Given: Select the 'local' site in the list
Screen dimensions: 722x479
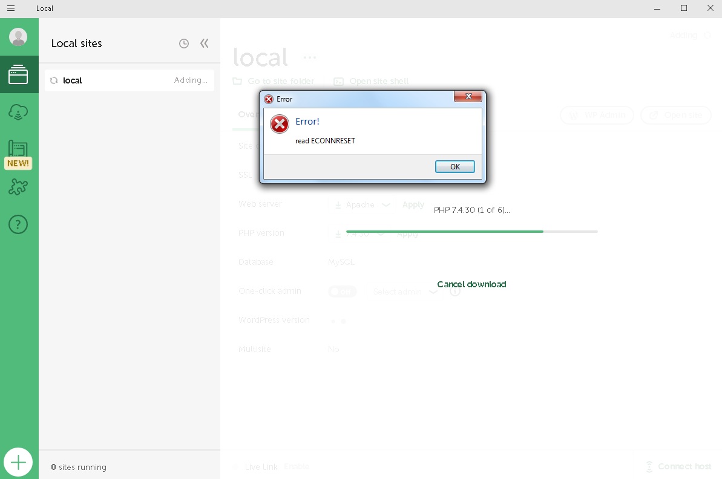Looking at the screenshot, I should (130, 80).
